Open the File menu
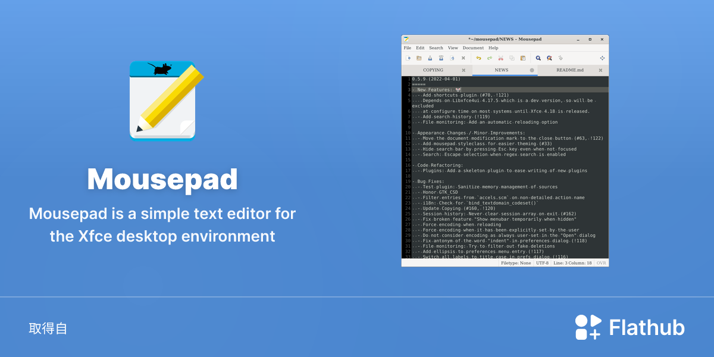This screenshot has height=357, width=714. [x=408, y=48]
